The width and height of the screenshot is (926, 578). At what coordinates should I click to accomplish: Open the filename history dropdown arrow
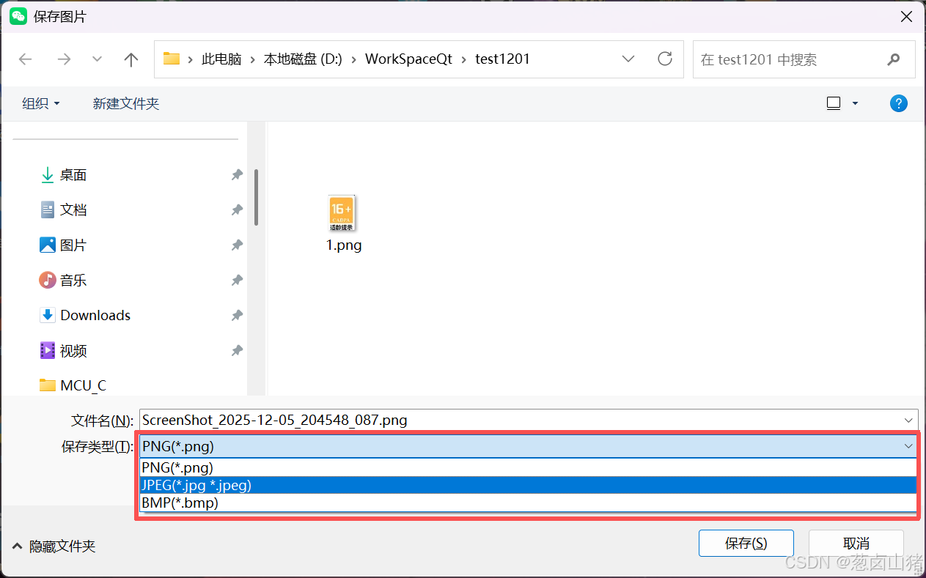[909, 420]
